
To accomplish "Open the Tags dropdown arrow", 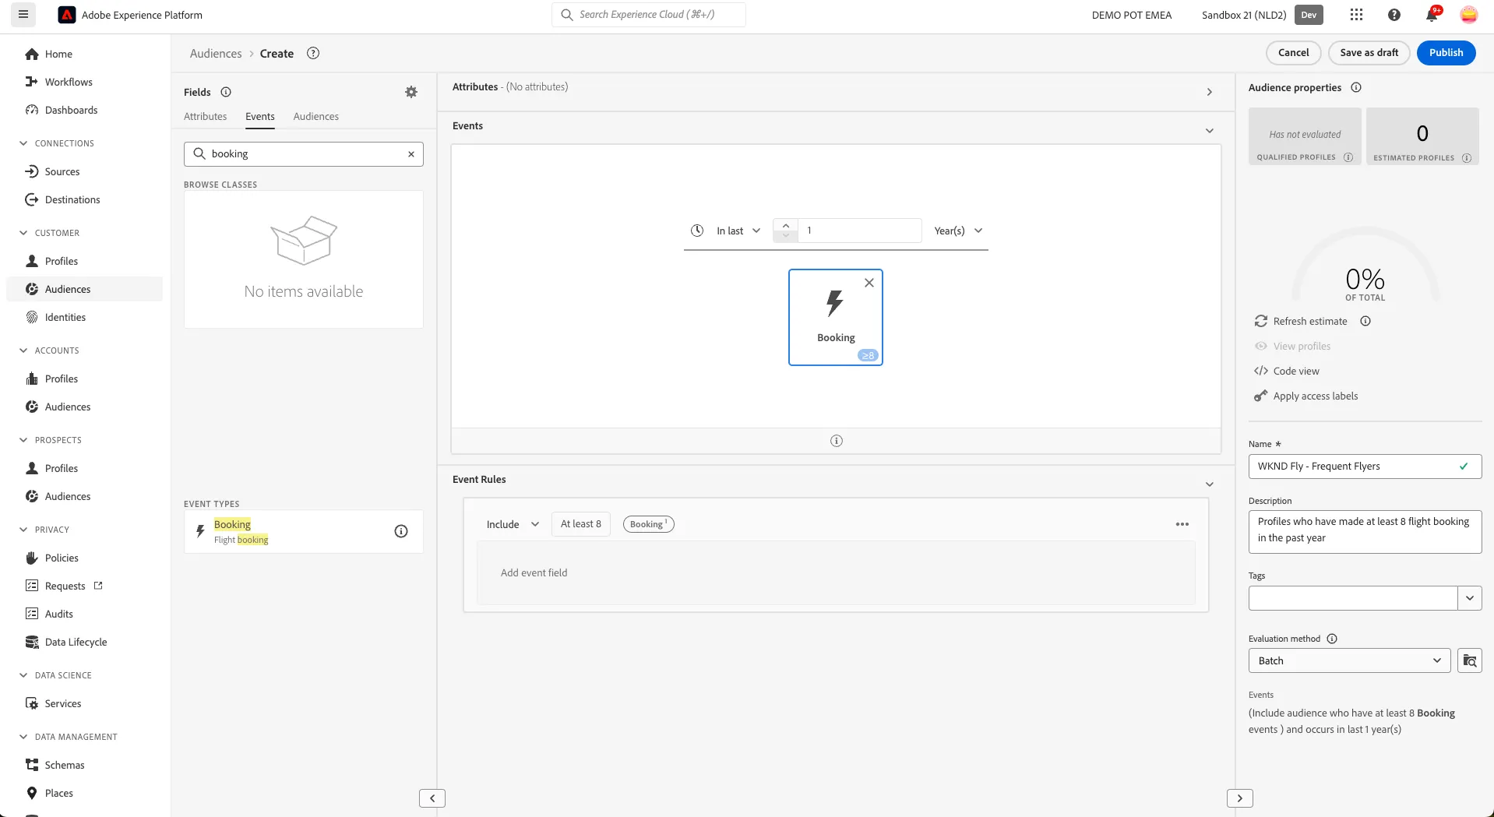I will coord(1470,598).
